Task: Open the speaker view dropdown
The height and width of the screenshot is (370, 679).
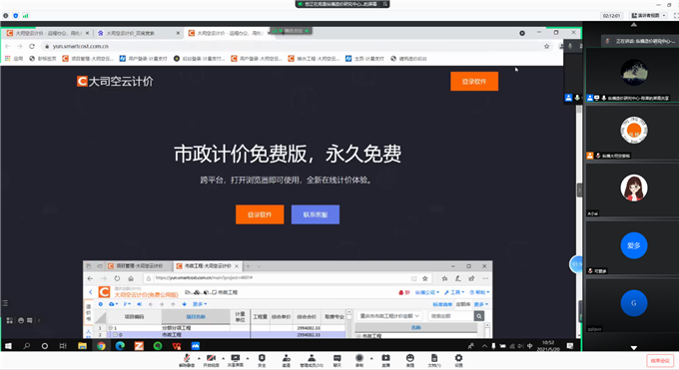Action: 648,15
